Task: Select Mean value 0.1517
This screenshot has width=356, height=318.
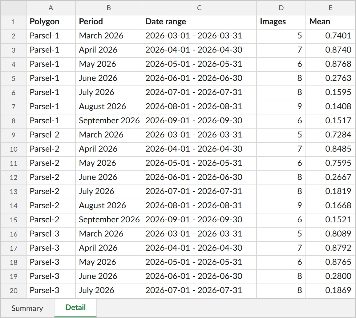Action: (330, 121)
